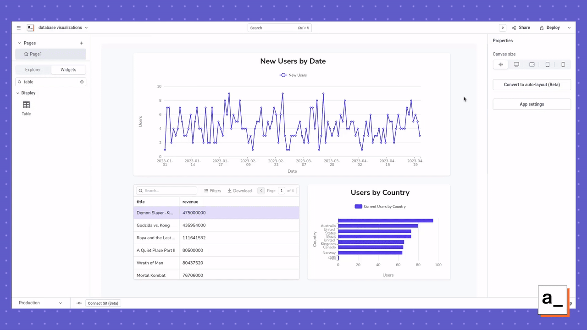Image resolution: width=587 pixels, height=330 pixels.
Task: Open the Filters options on the table widget
Action: coord(212,191)
